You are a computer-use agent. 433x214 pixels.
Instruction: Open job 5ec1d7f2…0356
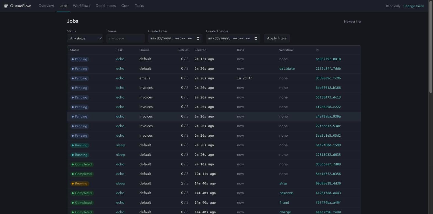[x=328, y=174]
